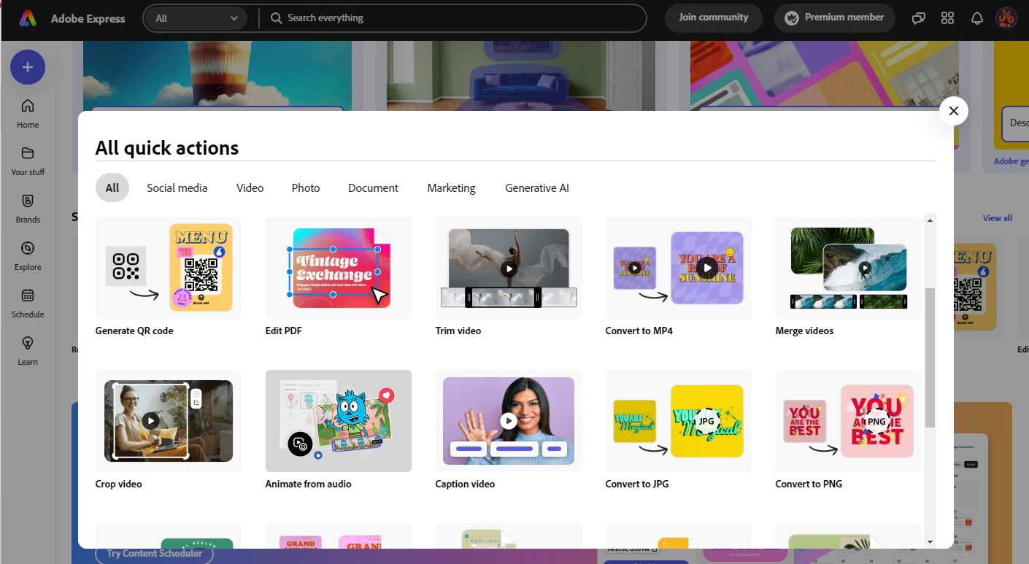The width and height of the screenshot is (1029, 564).
Task: Click the Edit PDF label
Action: pyautogui.click(x=284, y=331)
